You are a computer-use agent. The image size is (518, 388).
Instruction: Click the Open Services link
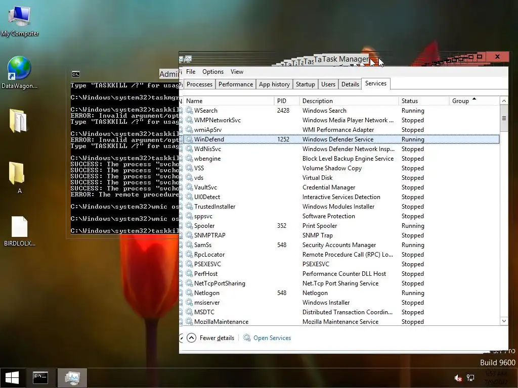272,338
